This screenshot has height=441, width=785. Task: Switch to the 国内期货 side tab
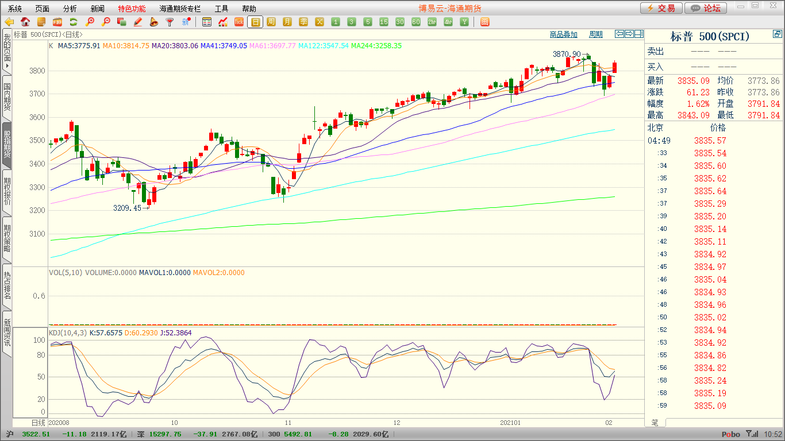click(7, 97)
